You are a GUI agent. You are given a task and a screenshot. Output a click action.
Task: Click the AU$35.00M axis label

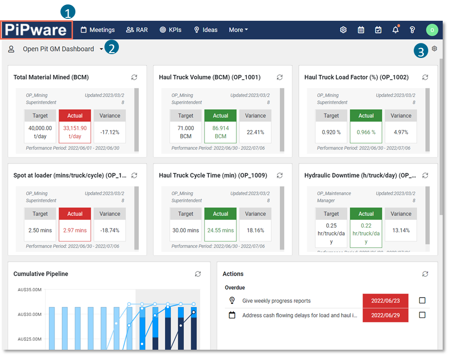tap(29, 290)
